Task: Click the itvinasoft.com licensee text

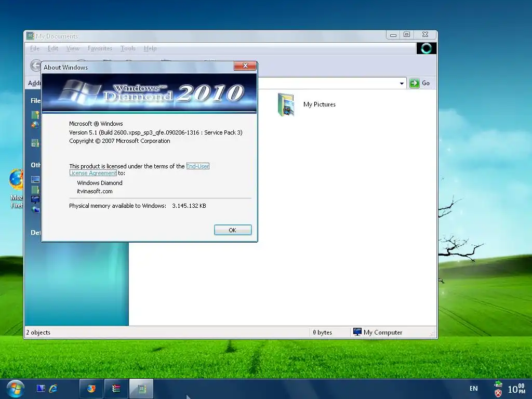Action: [95, 191]
